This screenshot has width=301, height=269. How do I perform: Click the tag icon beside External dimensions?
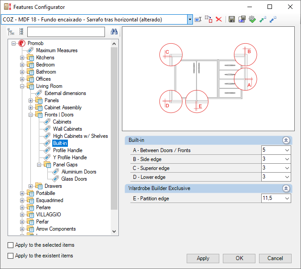pos(38,93)
